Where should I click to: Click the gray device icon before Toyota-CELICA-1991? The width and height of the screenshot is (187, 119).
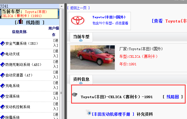(x=75, y=95)
